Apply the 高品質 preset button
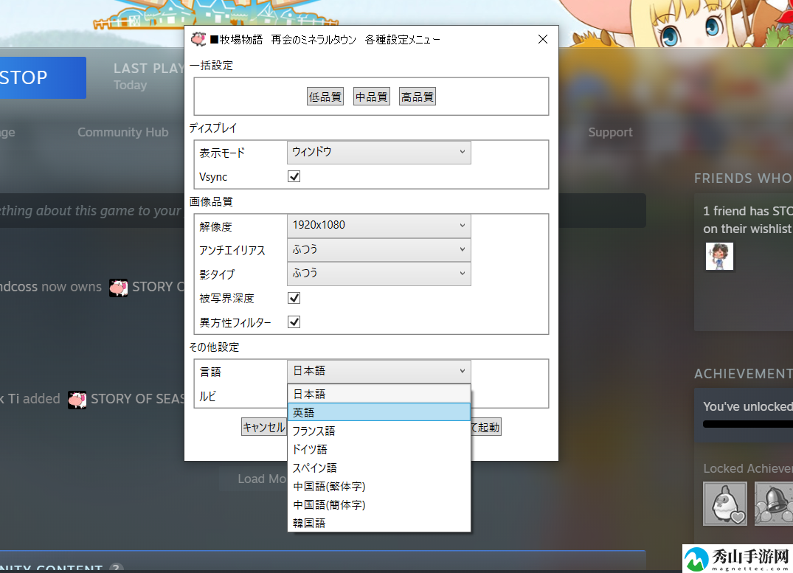Viewport: 793px width, 573px height. coord(418,97)
